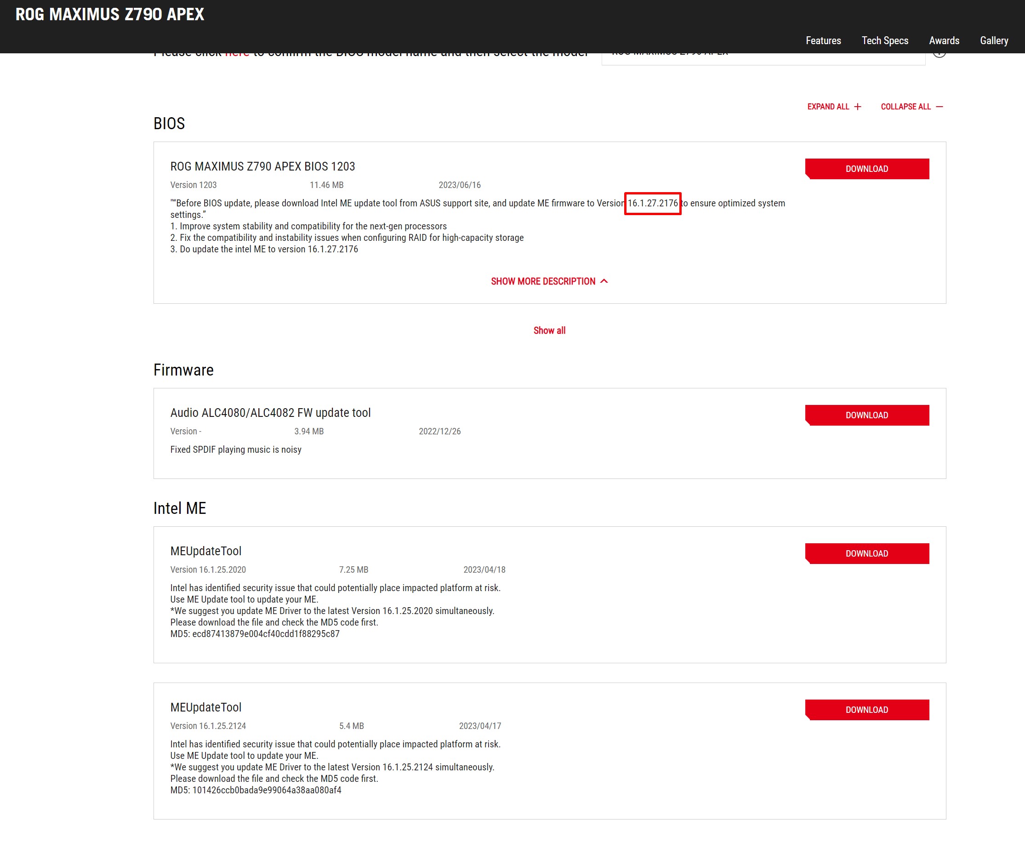This screenshot has height=854, width=1025.
Task: Collapse all driver sections
Action: pos(905,106)
